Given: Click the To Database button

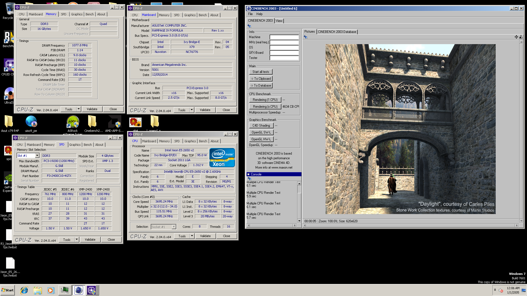Looking at the screenshot, I should [x=261, y=86].
